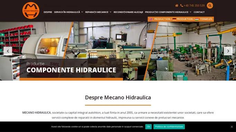The width and height of the screenshot is (236, 132).
Task: Click the Mecano Hidraulica logo
Action: click(x=31, y=10)
